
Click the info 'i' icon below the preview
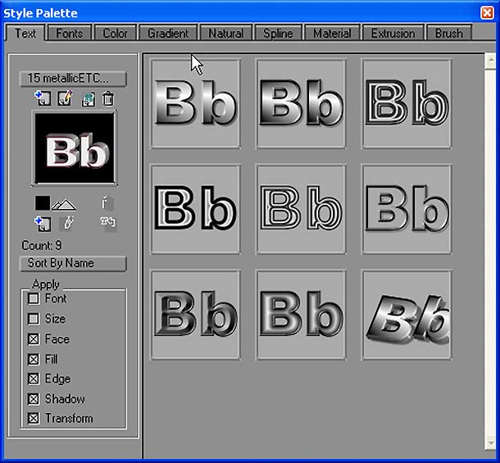105,202
